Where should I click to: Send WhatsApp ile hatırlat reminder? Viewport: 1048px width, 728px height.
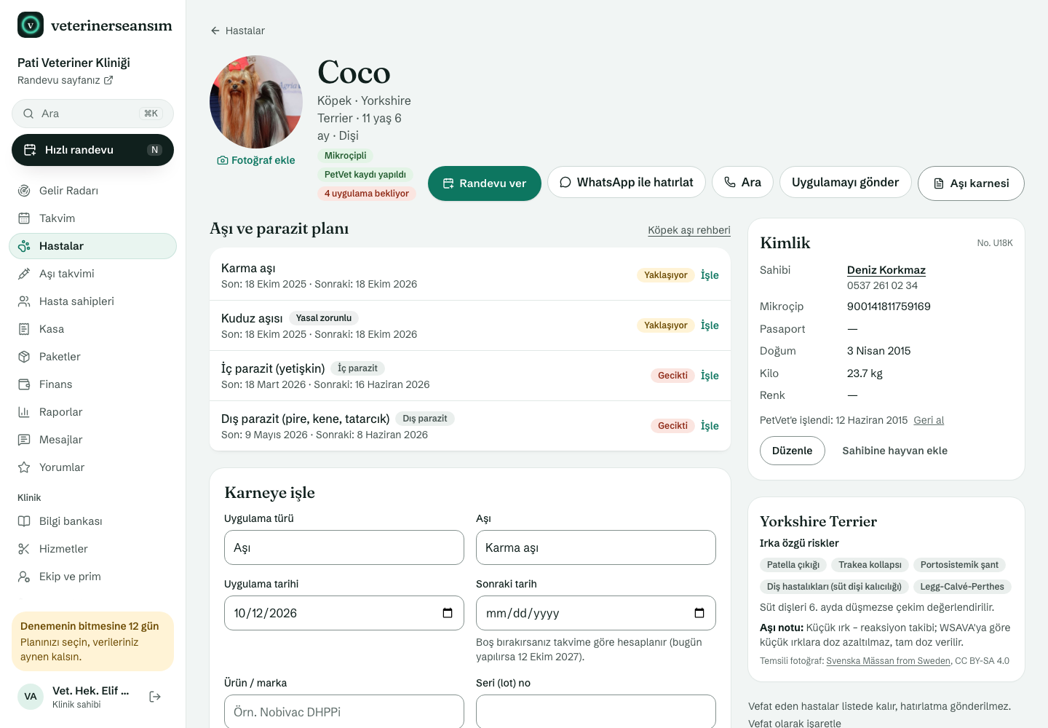pos(627,182)
